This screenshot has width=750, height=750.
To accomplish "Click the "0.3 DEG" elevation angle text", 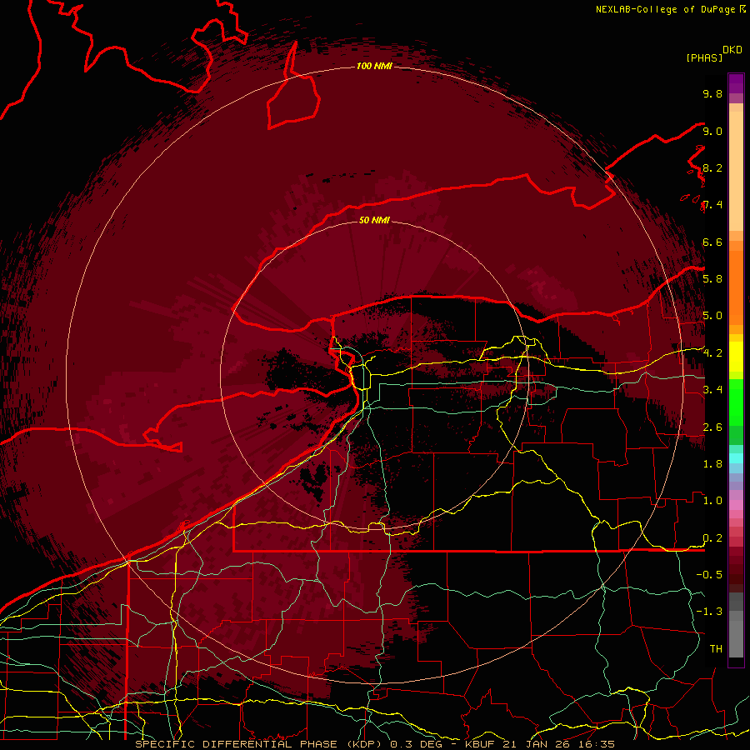I will pyautogui.click(x=417, y=744).
